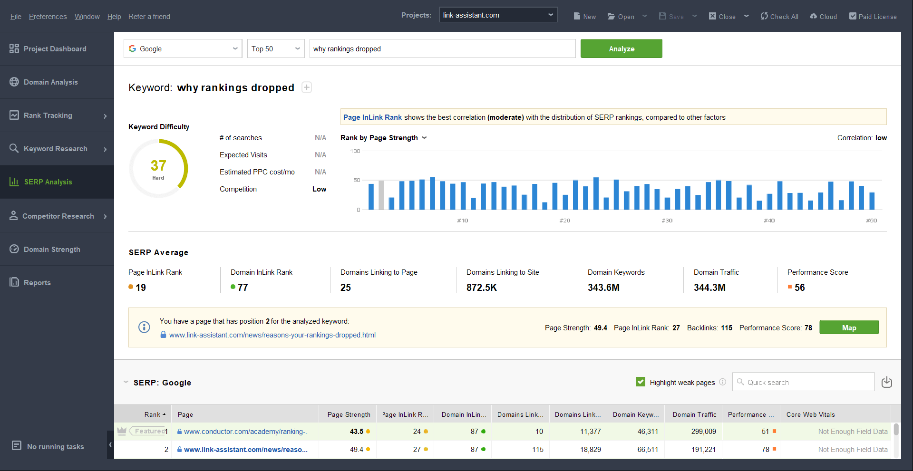
Task: Toggle the Highlight weak pages checkbox
Action: tap(641, 382)
